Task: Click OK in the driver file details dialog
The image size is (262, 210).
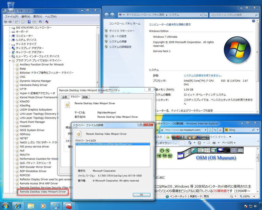Action: [x=141, y=195]
